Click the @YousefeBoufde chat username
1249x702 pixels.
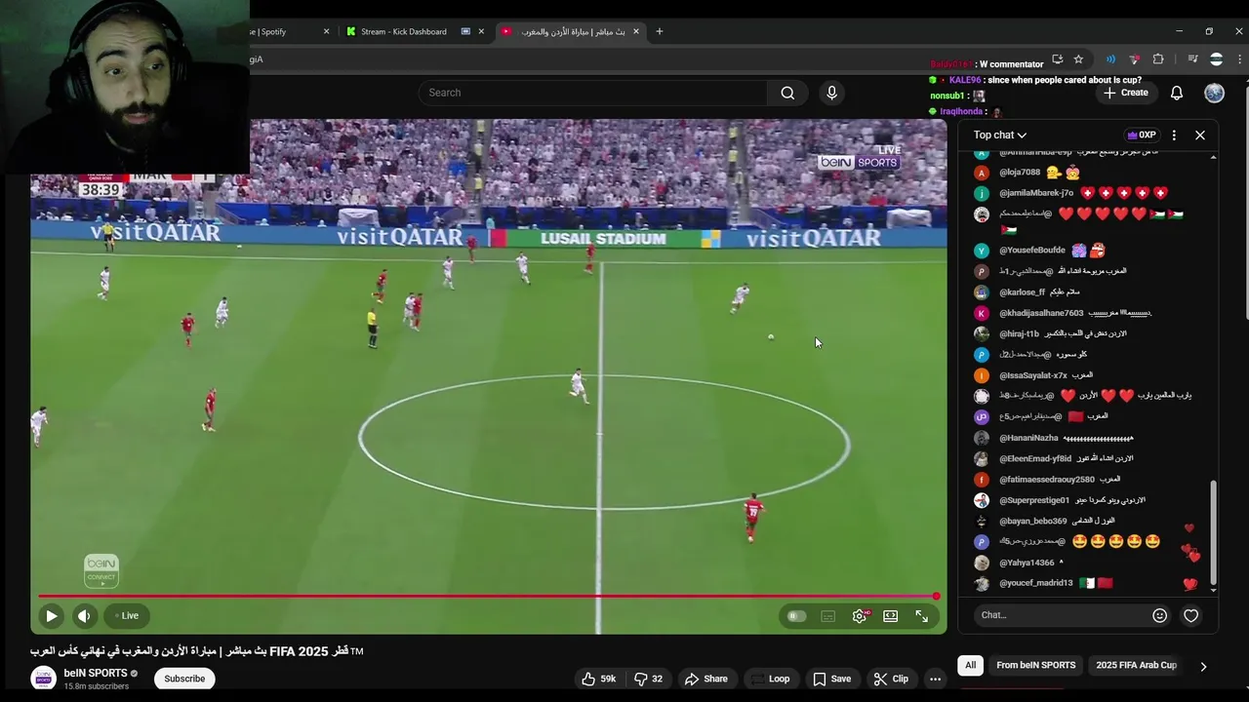point(1032,251)
